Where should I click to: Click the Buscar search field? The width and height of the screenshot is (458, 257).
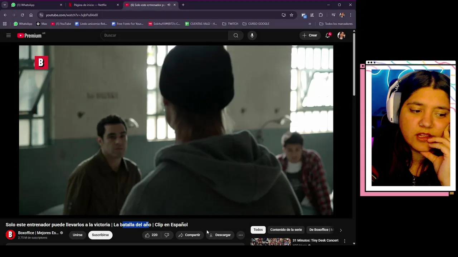pyautogui.click(x=165, y=35)
